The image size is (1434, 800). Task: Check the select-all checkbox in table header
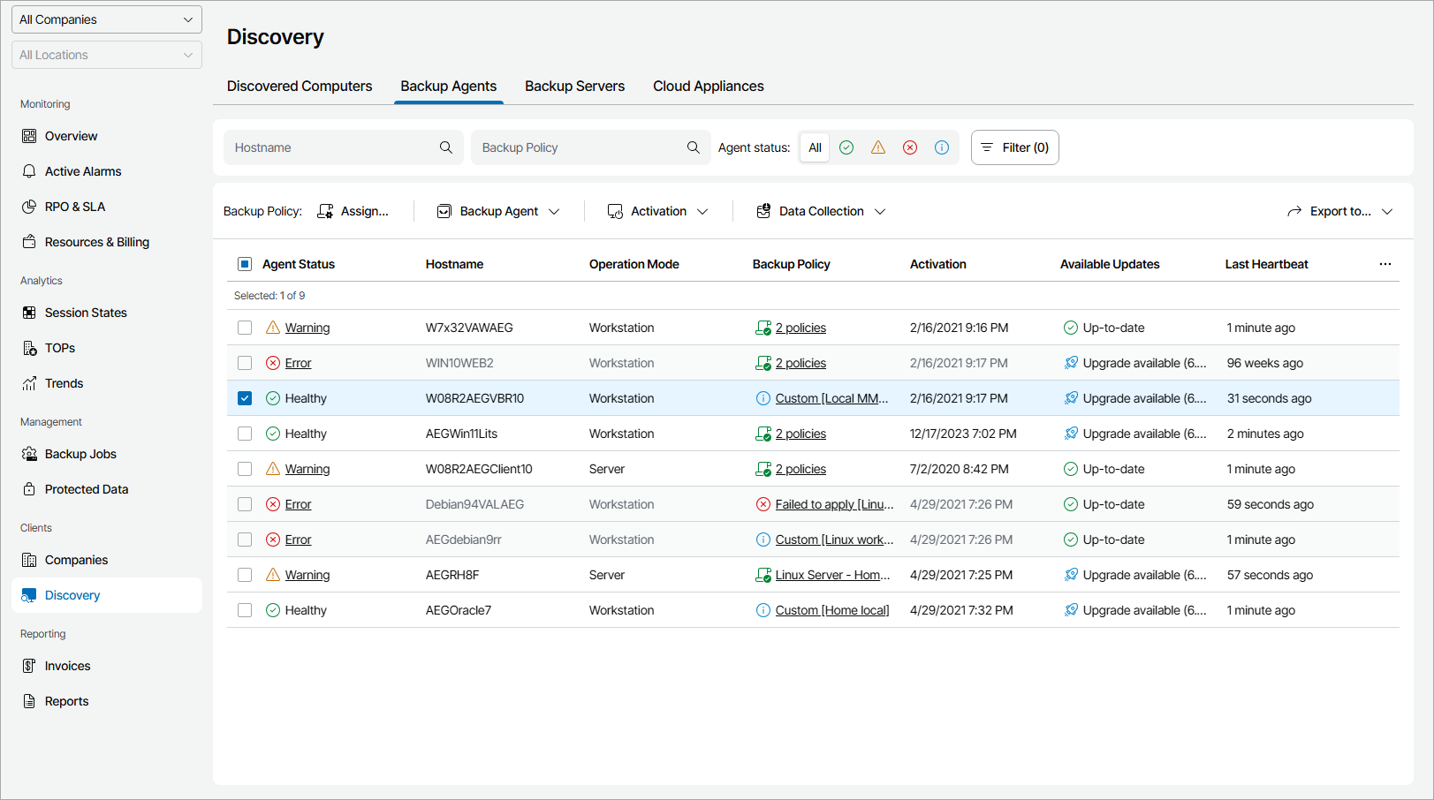(x=245, y=263)
